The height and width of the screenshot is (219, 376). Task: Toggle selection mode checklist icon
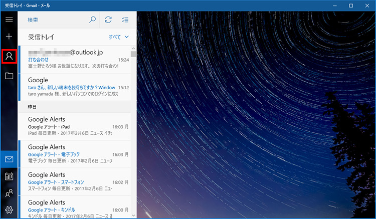125,20
